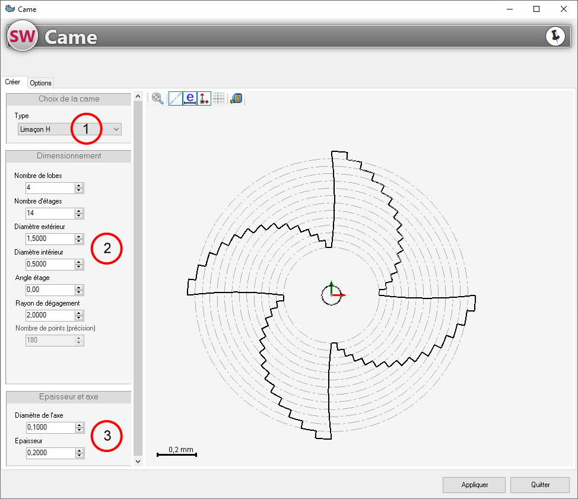The width and height of the screenshot is (578, 499).
Task: Decrease Nombre d'étages with down arrow
Action: click(x=80, y=216)
